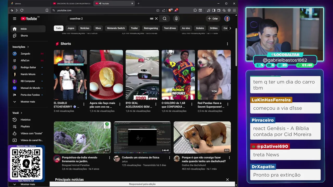Viewport: 333px width, 187px height.
Task: Open Zangado channel subscription
Action: (x=28, y=54)
